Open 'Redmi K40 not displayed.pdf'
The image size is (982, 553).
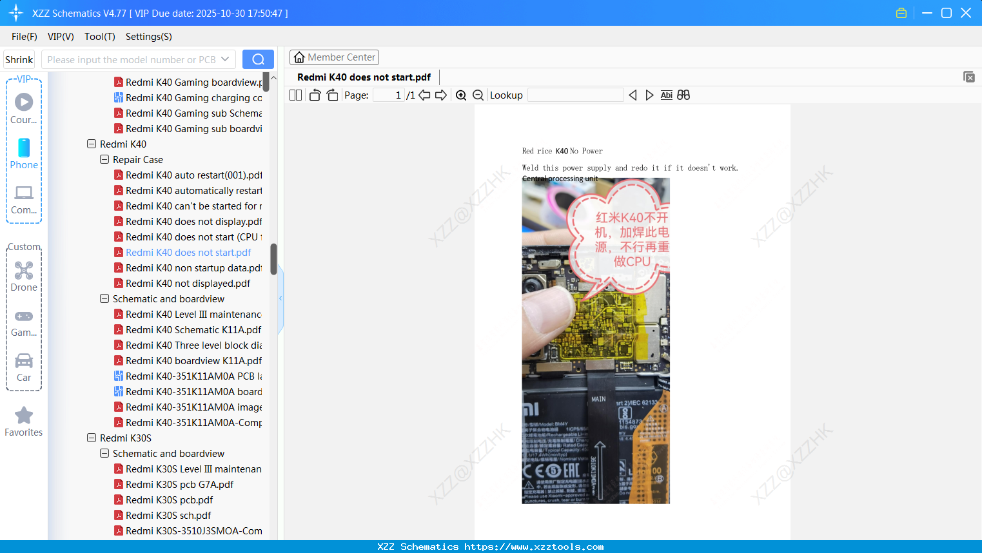pyautogui.click(x=182, y=284)
